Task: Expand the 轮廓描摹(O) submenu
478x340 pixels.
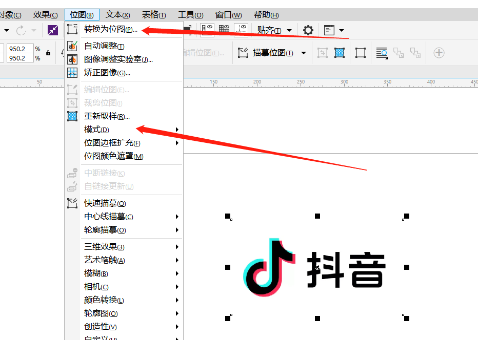Action: tap(124, 230)
